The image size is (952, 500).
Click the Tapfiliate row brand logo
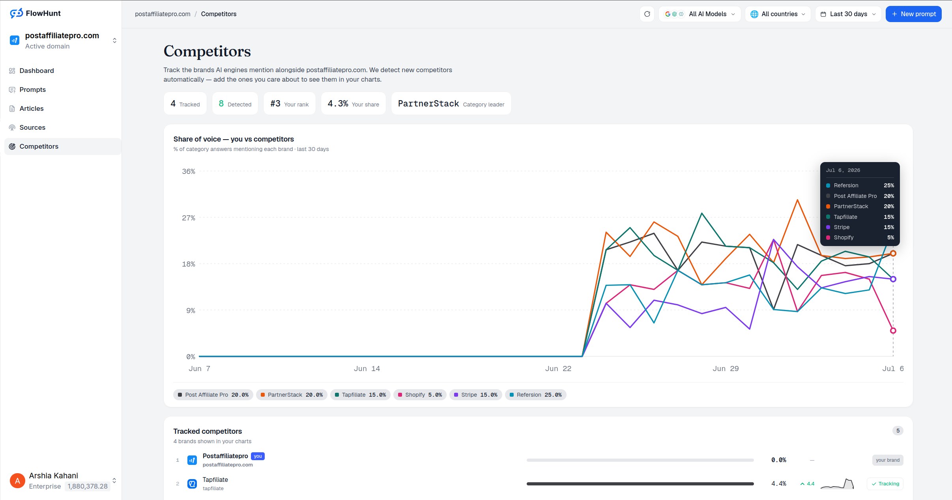[x=192, y=484]
